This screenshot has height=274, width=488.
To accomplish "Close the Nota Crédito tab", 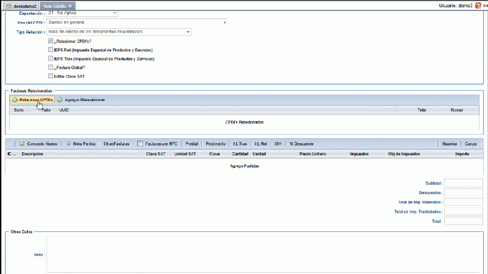I will pos(70,5).
